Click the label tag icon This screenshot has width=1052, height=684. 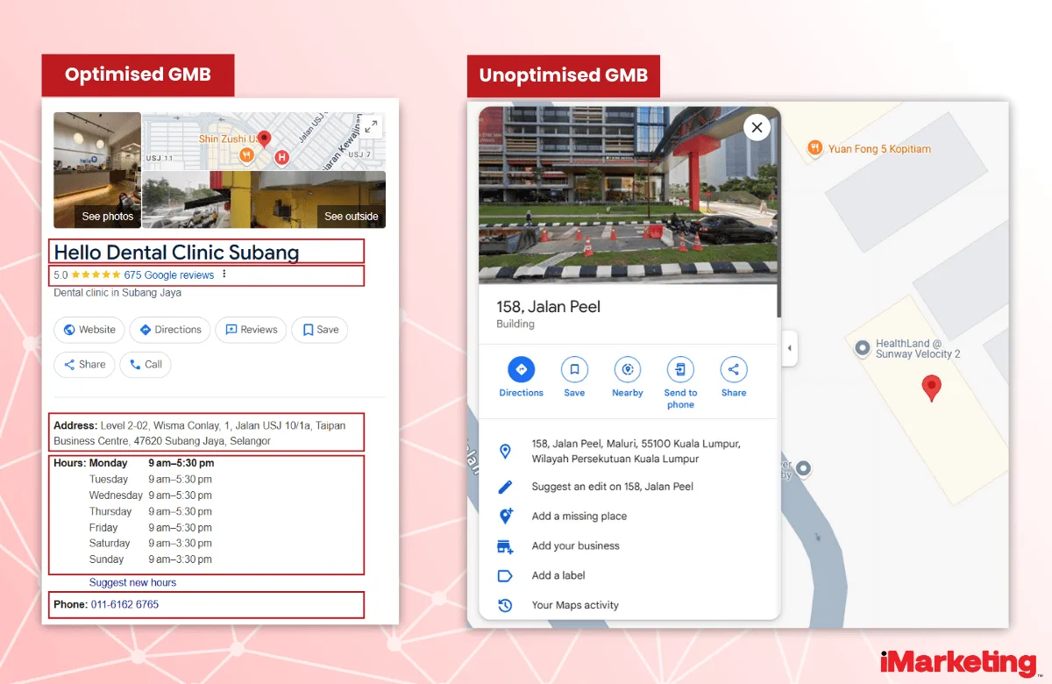tap(505, 576)
